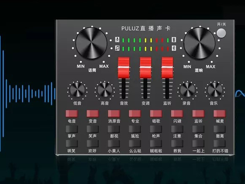Click the PULUZ直播声卡 title text

[x=146, y=29]
